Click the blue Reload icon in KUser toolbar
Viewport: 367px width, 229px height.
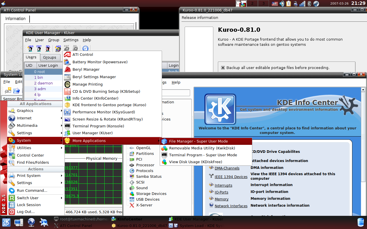(85, 49)
